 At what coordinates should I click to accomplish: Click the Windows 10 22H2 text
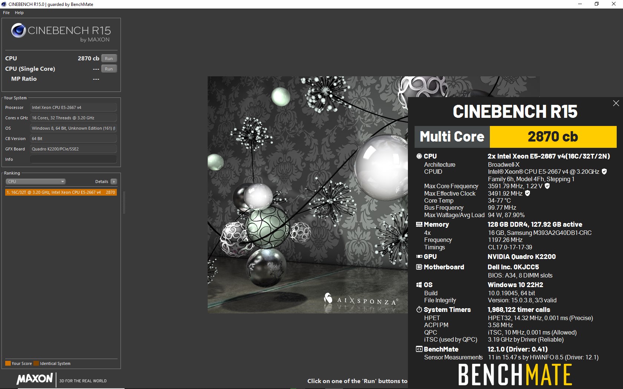pyautogui.click(x=515, y=285)
